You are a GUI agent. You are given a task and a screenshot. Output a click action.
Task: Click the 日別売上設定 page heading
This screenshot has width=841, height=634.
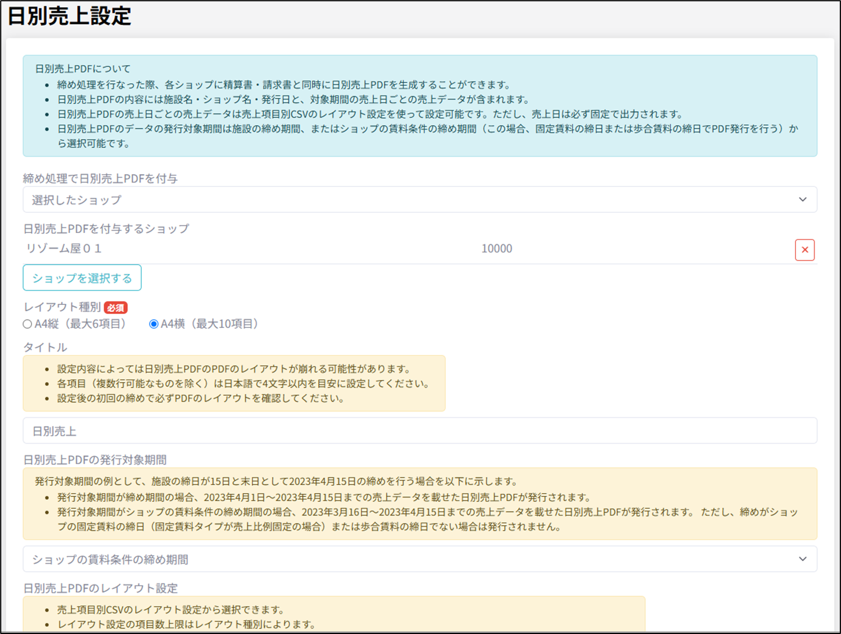(x=69, y=16)
